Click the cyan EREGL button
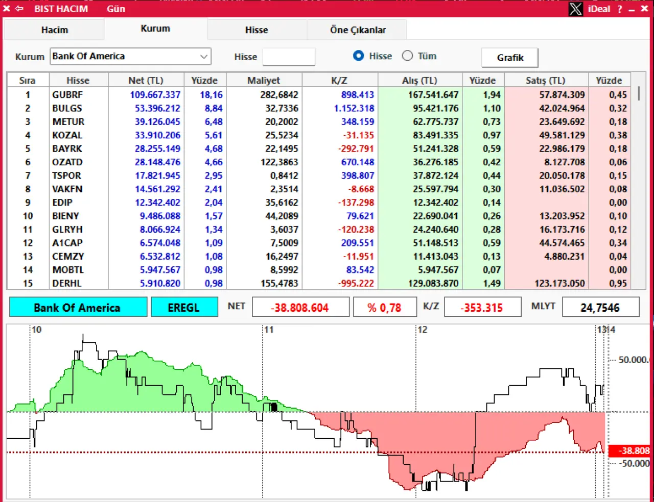 point(184,308)
